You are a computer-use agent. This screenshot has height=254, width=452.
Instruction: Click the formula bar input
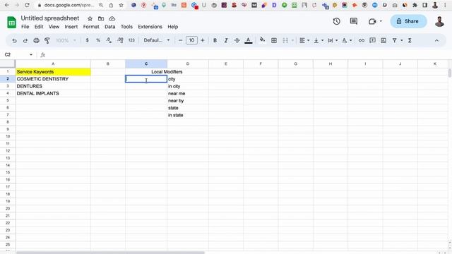point(248,55)
